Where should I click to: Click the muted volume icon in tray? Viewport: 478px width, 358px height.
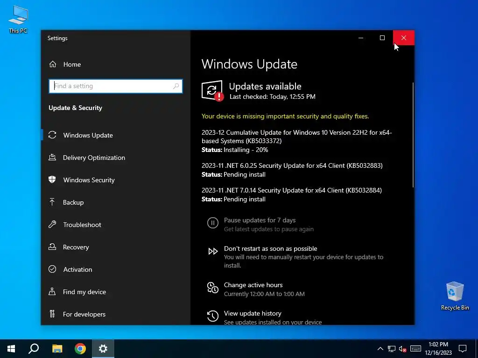403,349
